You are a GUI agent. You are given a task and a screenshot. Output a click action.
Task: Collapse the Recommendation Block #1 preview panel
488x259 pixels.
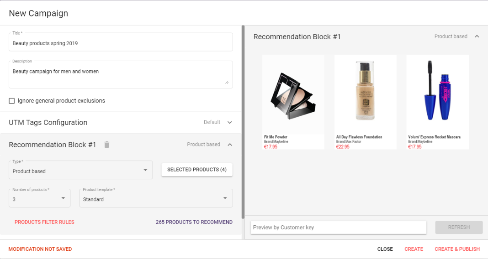(x=477, y=36)
